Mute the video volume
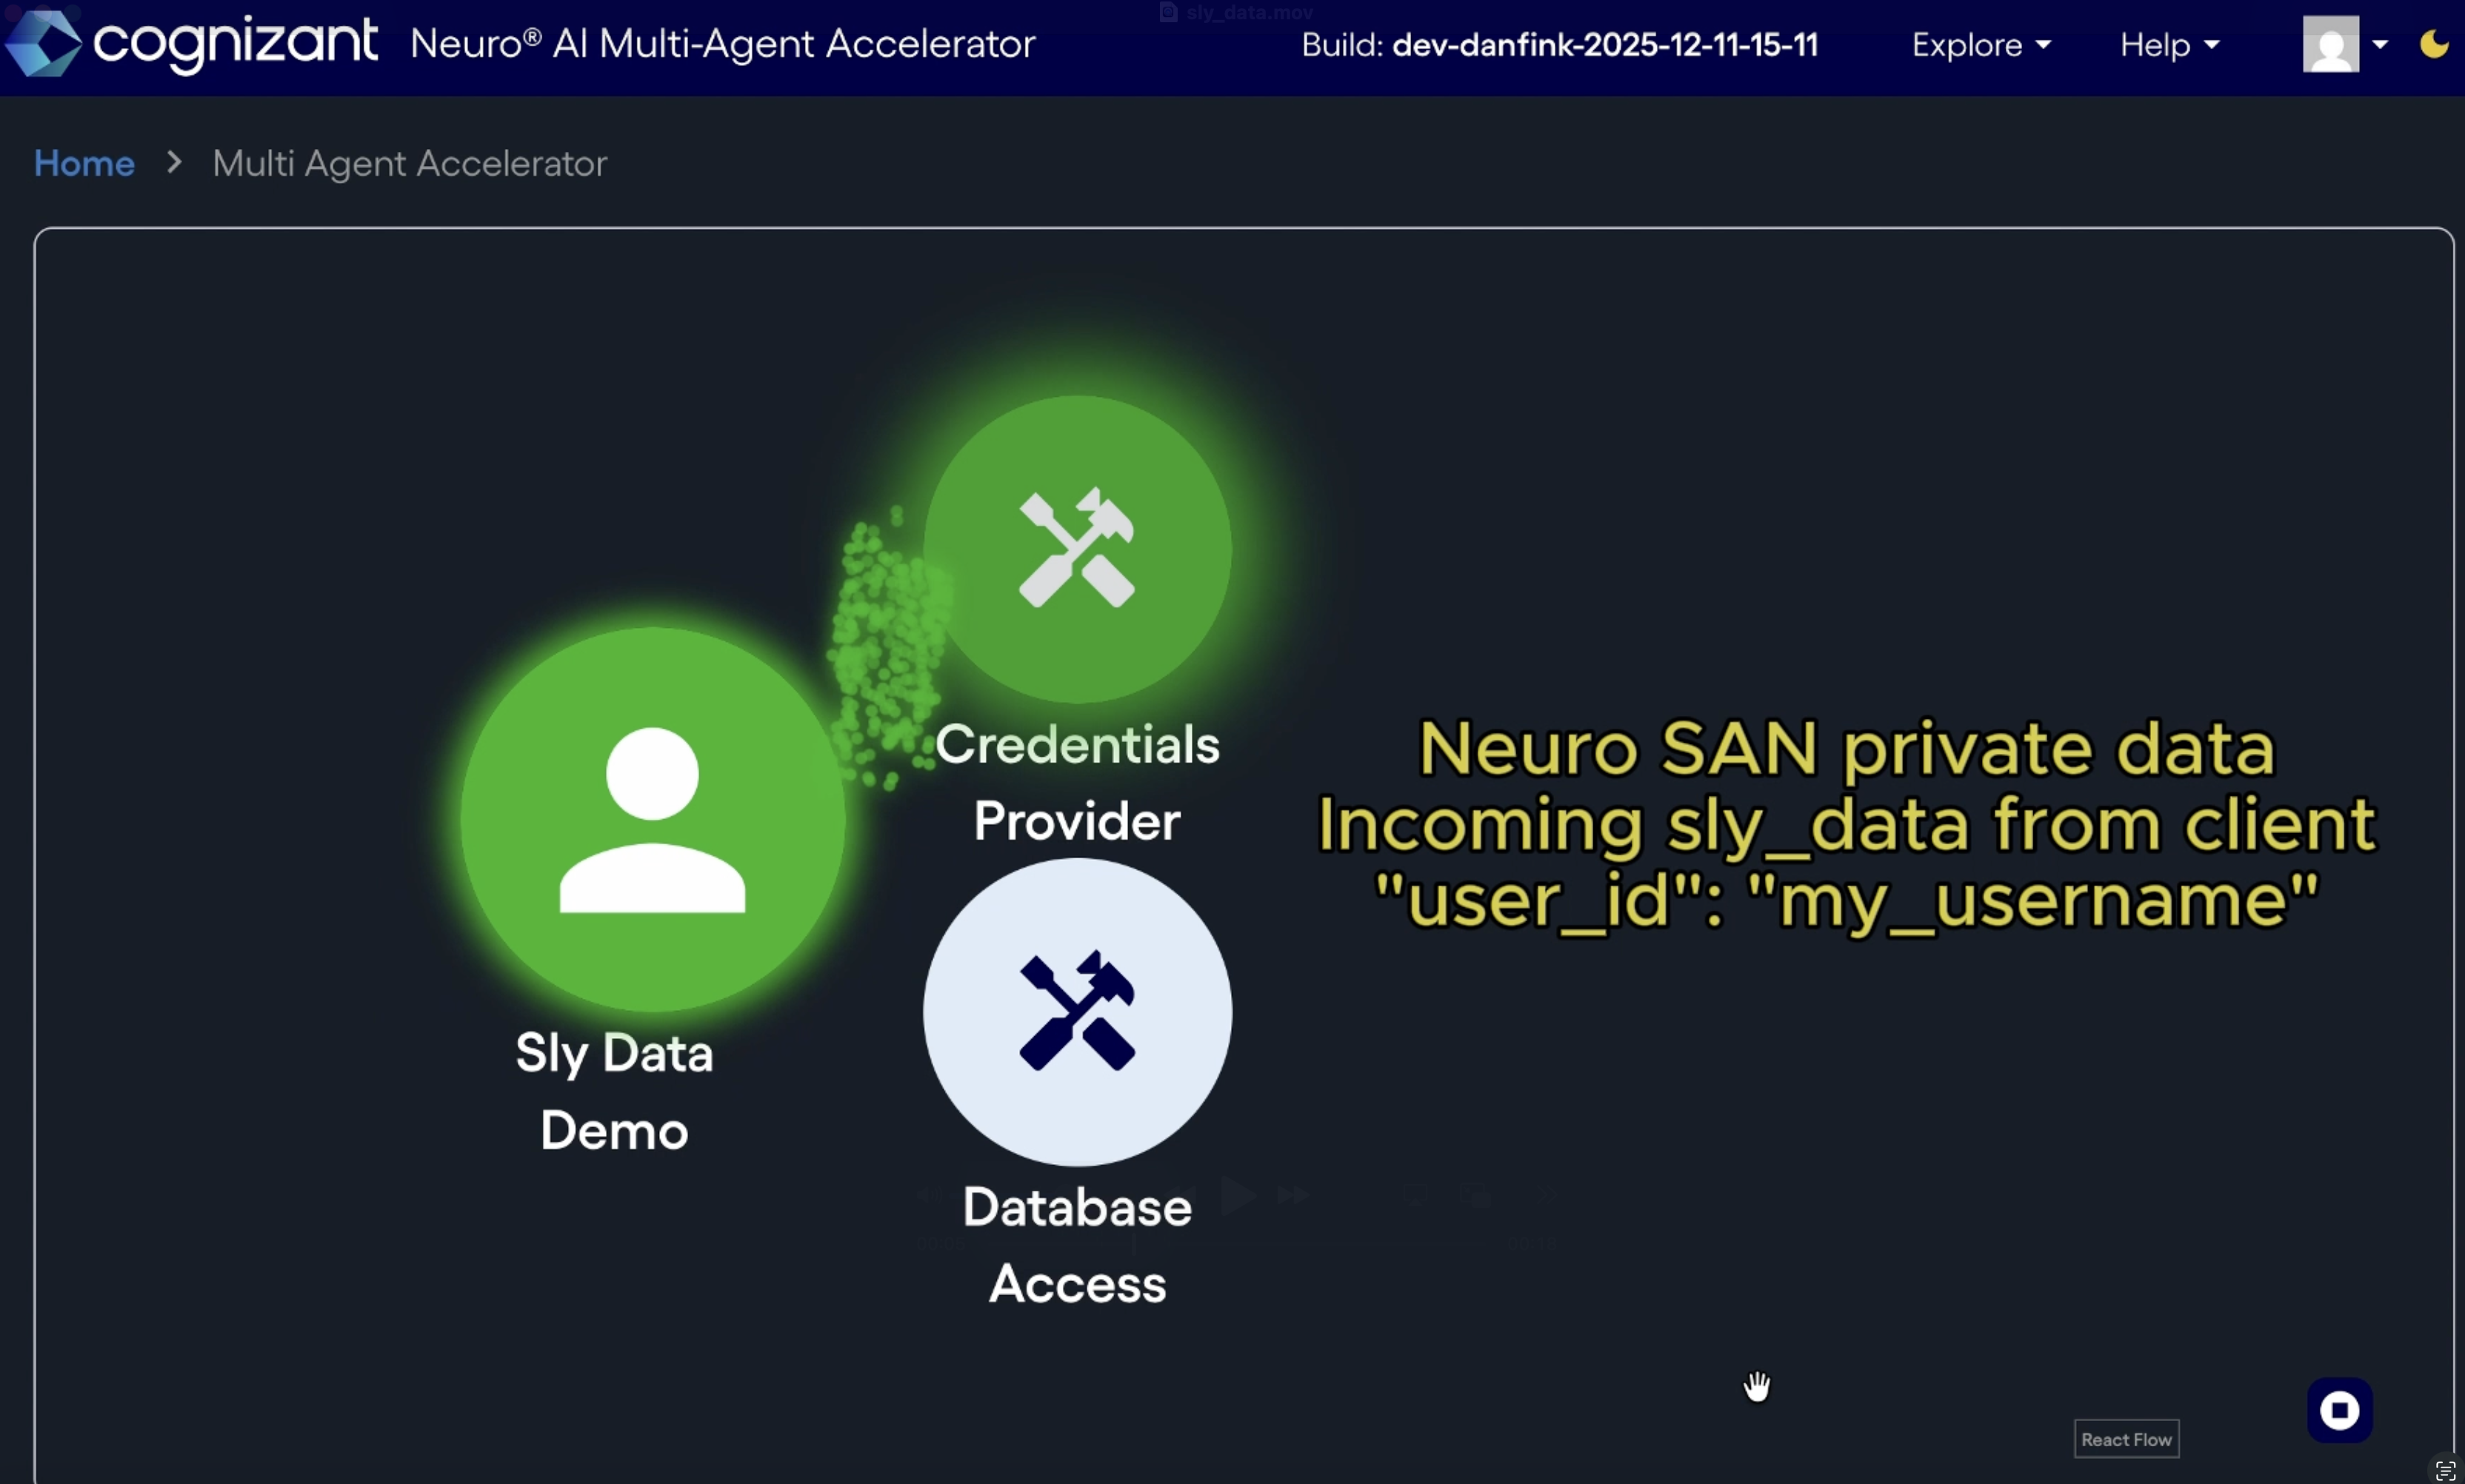2465x1484 pixels. [930, 1196]
